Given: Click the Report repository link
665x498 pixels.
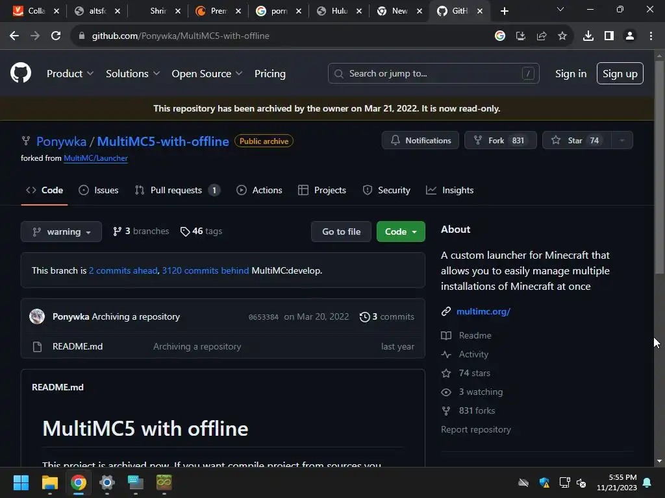Looking at the screenshot, I should (476, 429).
